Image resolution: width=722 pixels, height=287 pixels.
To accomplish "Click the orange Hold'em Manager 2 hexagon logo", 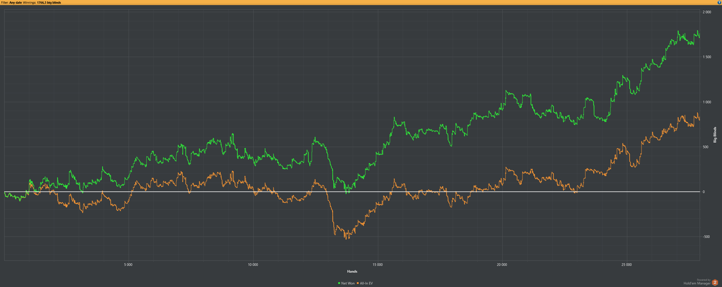I will pos(715,282).
